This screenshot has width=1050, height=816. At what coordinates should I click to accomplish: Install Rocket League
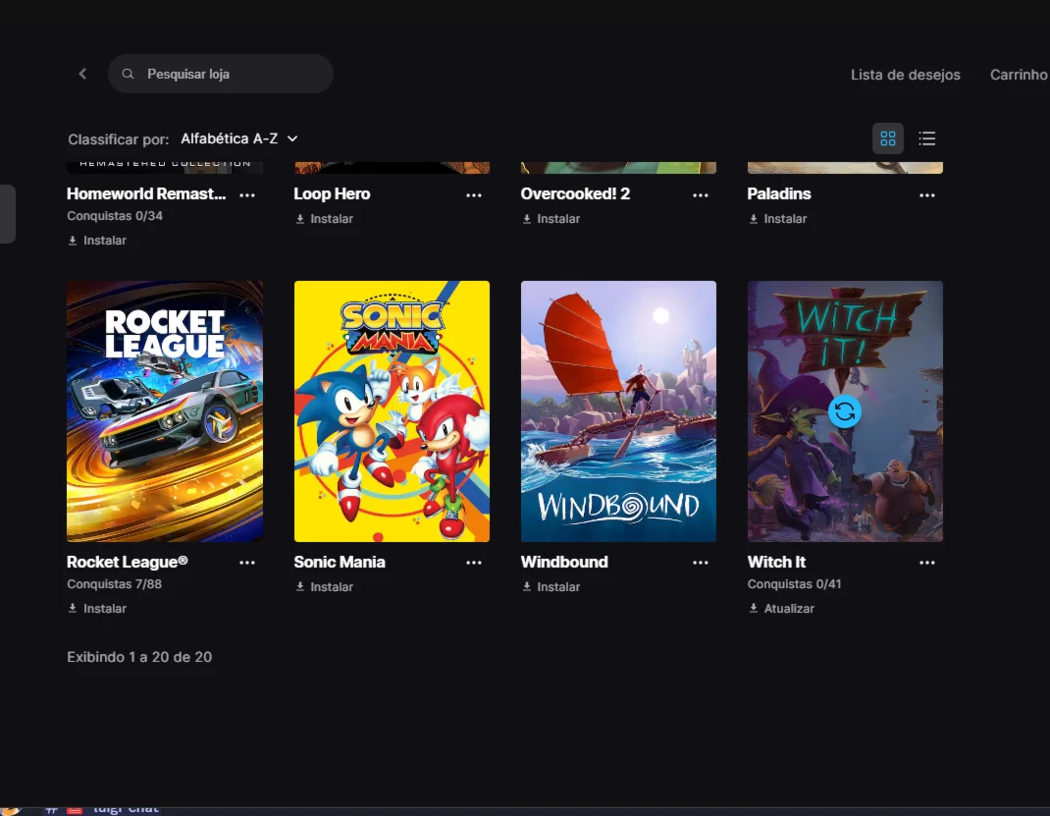(97, 608)
